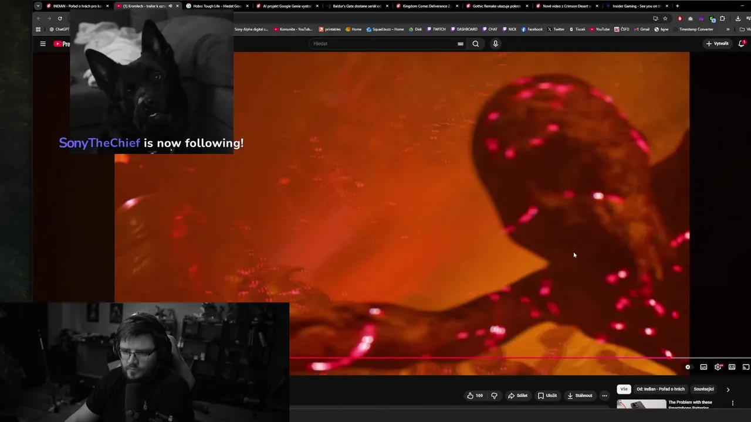Open the browser apps grid shortcut
The image size is (751, 422).
pos(38,29)
